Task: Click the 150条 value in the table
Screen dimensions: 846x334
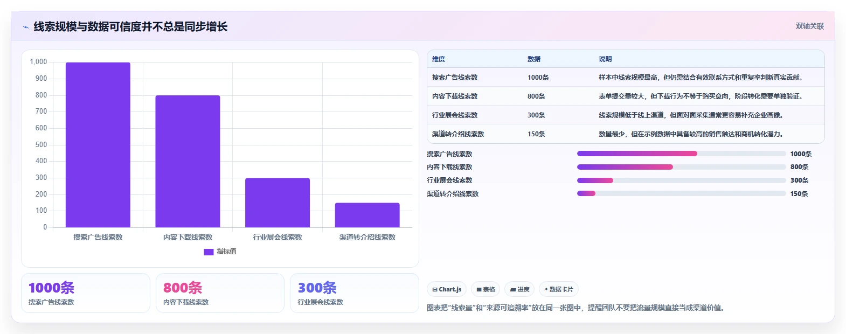Action: (x=536, y=134)
